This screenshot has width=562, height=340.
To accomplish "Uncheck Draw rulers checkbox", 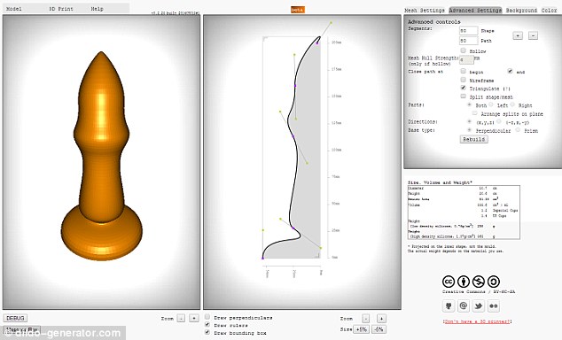I will (207, 324).
